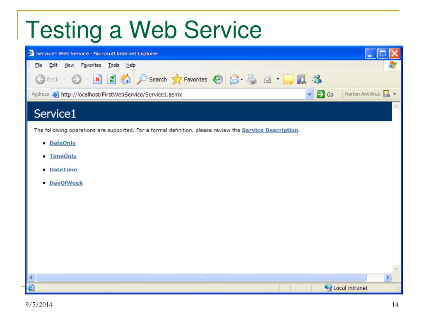Expand the Mail button dropdown arrow
424x318 pixels.
point(242,79)
